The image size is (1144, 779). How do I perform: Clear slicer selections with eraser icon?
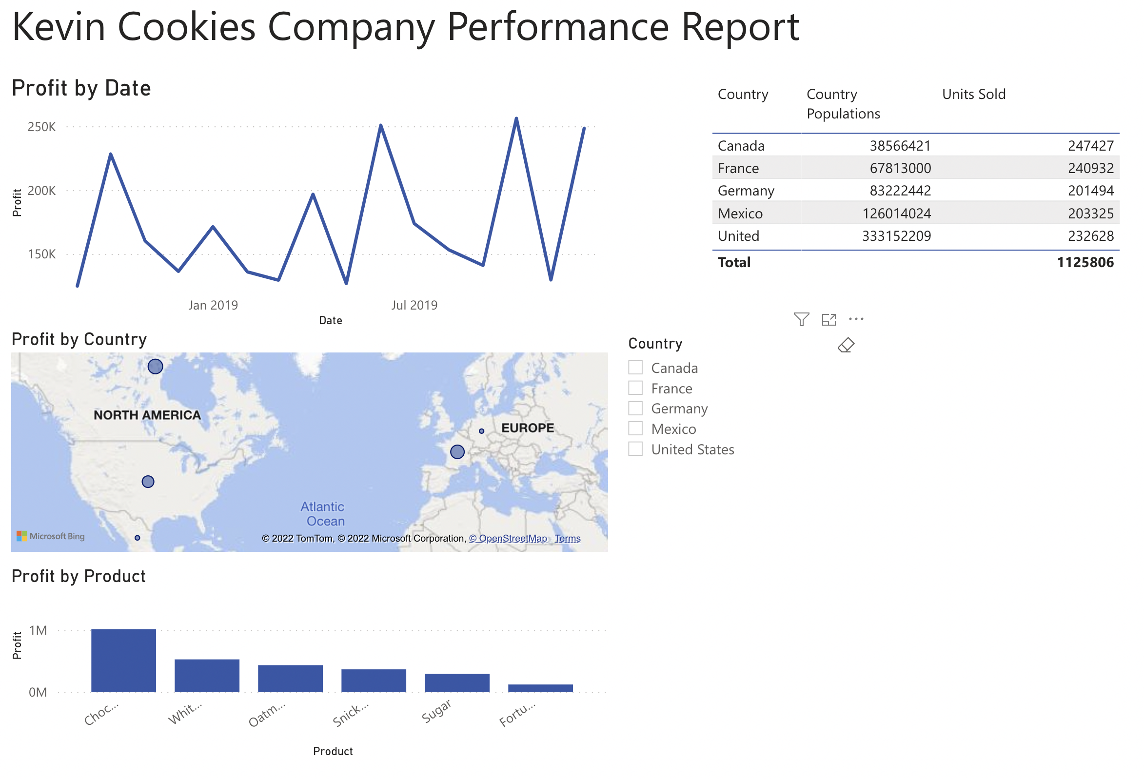(x=845, y=345)
